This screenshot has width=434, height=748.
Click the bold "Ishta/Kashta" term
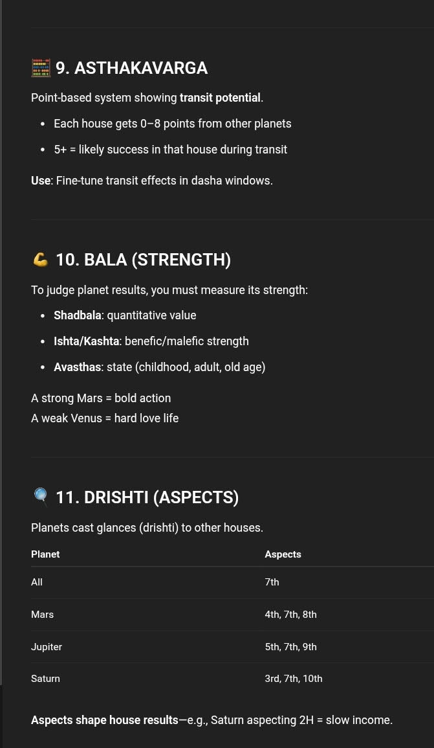[86, 341]
